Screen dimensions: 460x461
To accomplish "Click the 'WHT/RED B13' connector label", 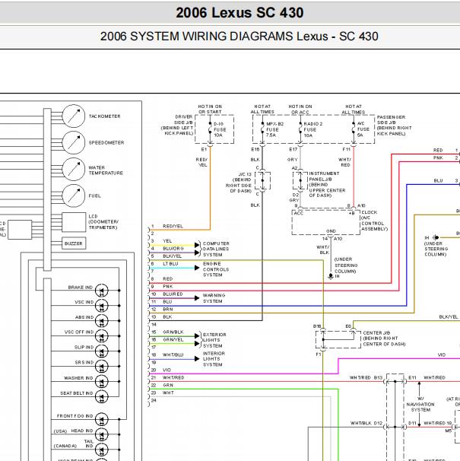I will [x=366, y=377].
